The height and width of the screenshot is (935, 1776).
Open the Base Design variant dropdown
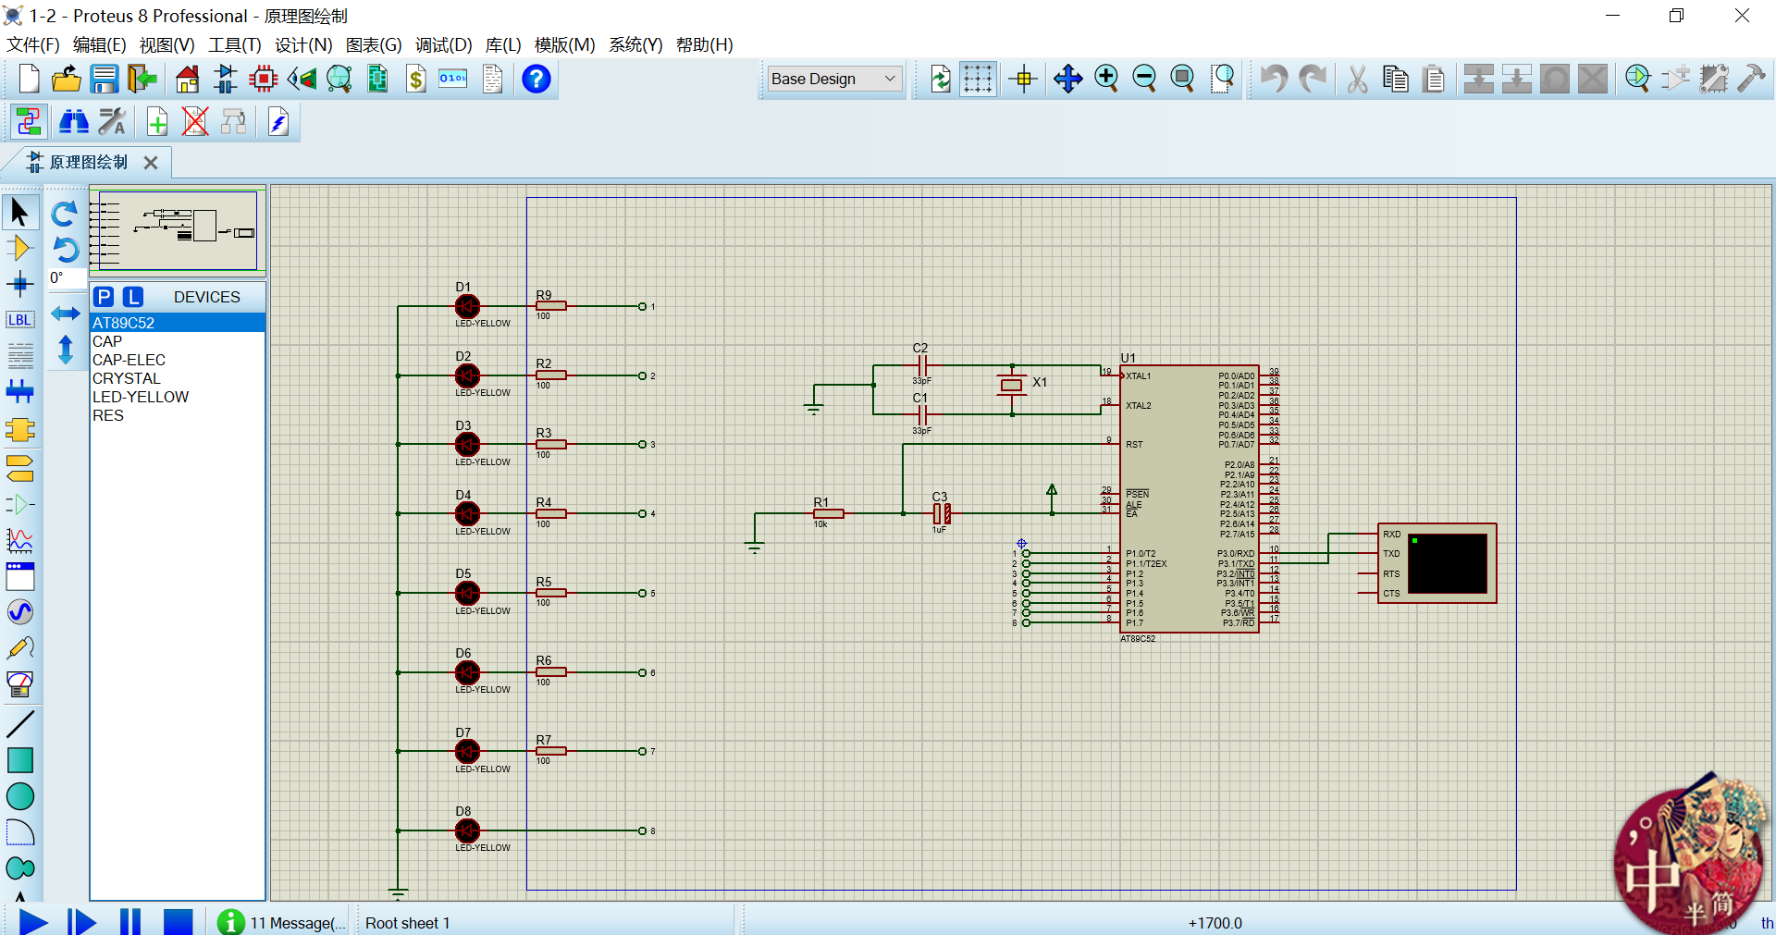point(834,80)
